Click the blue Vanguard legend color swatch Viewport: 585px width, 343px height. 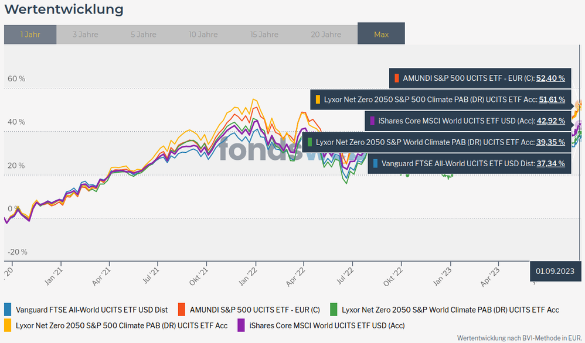point(8,310)
